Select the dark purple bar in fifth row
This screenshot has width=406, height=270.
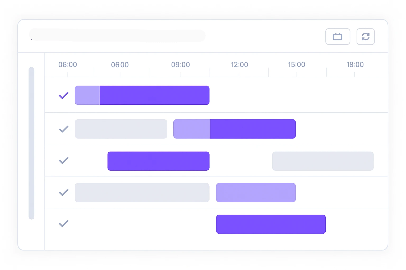pos(271,224)
